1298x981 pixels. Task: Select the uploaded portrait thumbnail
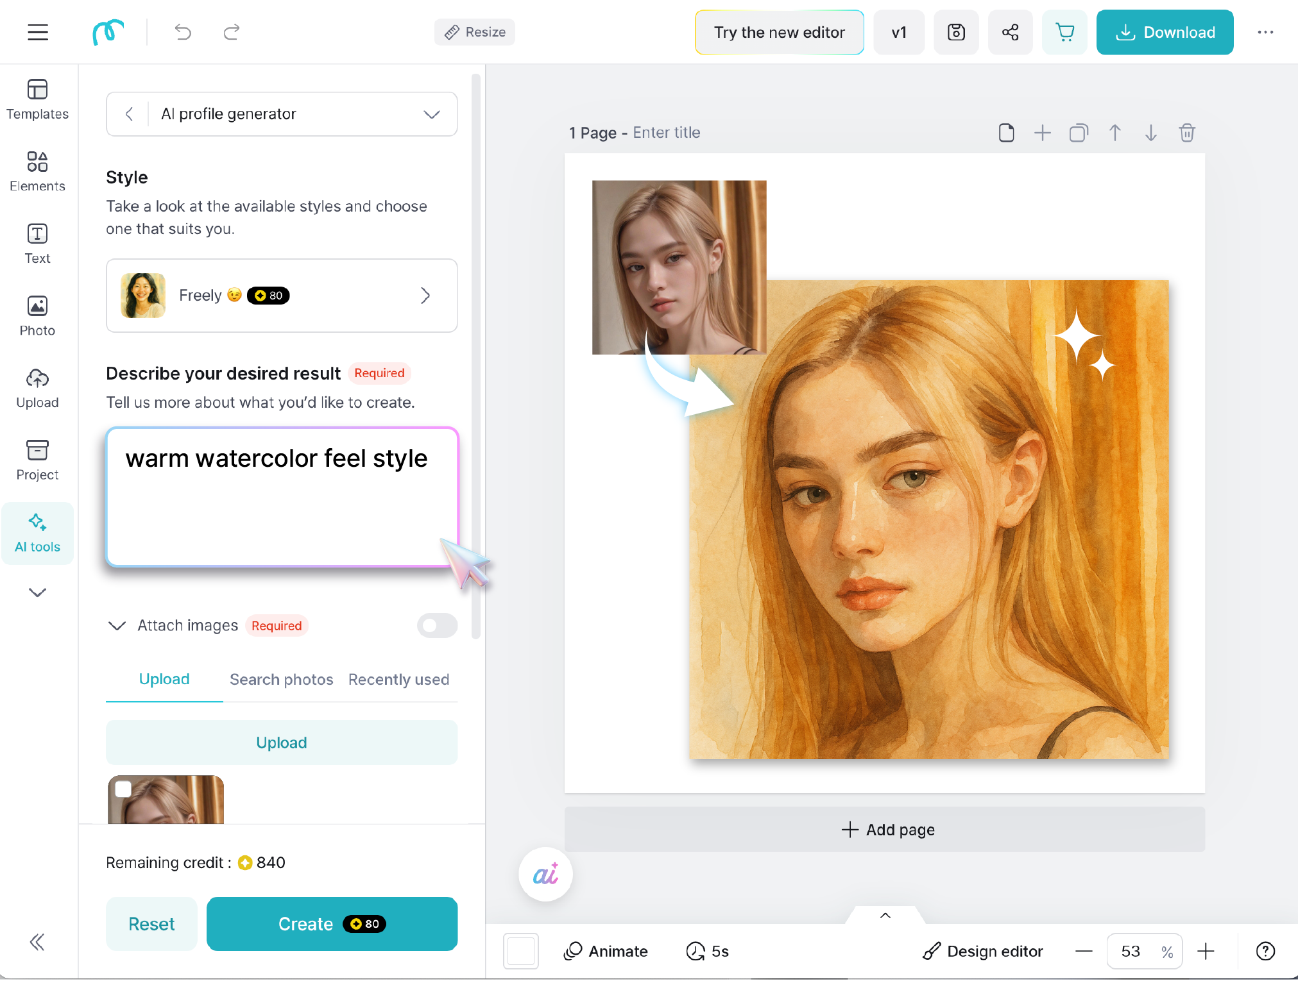(x=166, y=800)
